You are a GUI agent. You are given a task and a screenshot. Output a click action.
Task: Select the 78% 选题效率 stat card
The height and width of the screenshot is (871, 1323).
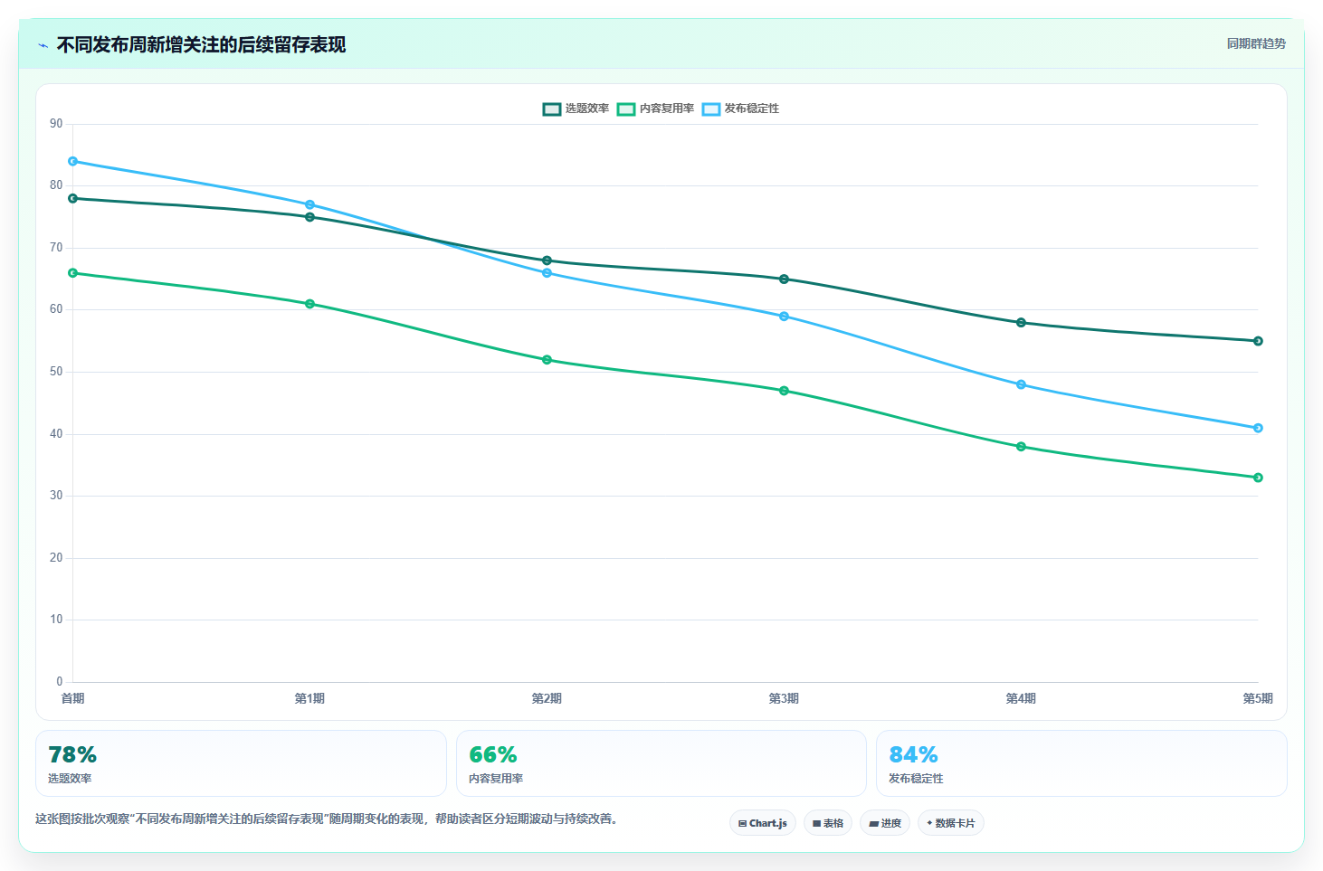point(241,763)
